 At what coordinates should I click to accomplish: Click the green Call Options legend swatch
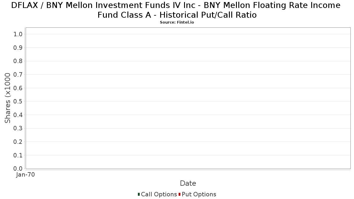139,194
